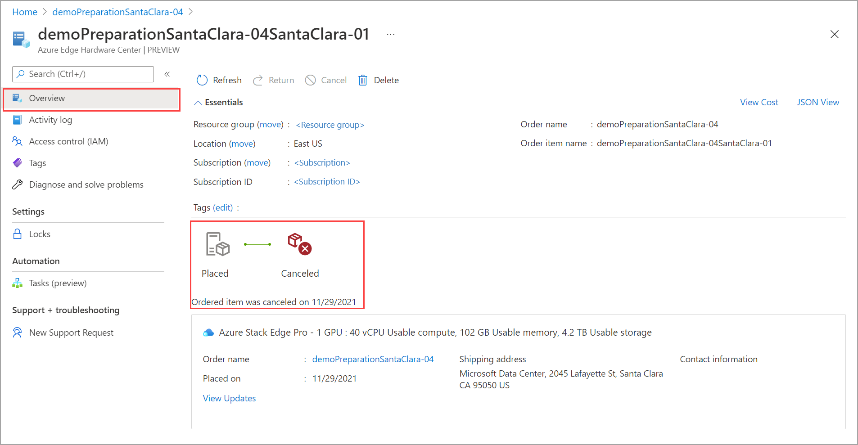Click the edit link next to Tags

223,207
